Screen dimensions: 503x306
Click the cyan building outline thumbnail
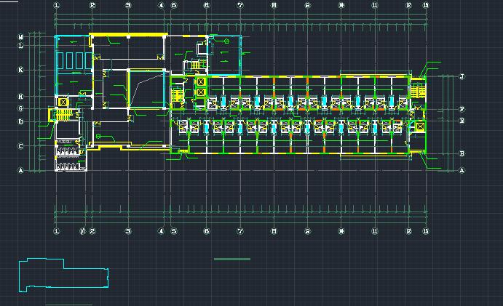(64, 275)
